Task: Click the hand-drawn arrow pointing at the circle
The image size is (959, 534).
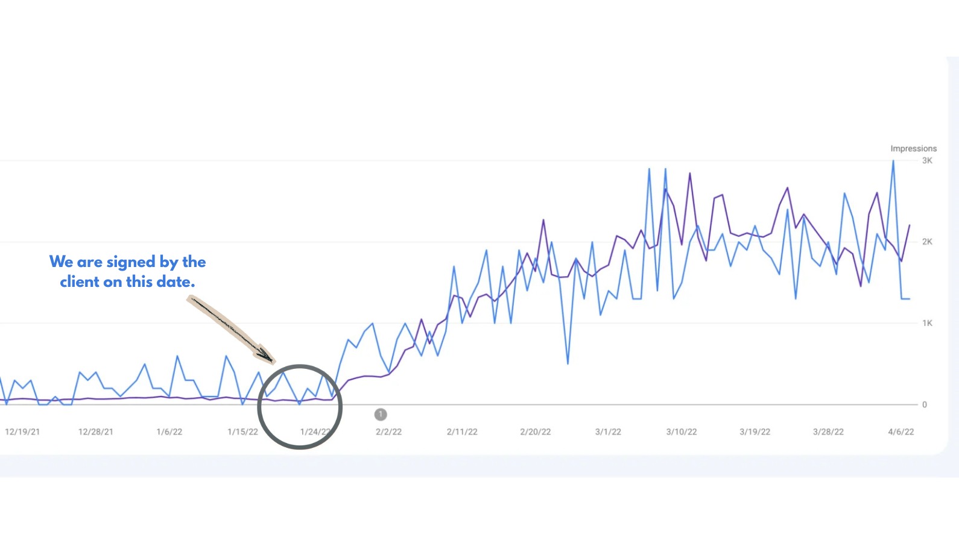Action: [x=231, y=329]
